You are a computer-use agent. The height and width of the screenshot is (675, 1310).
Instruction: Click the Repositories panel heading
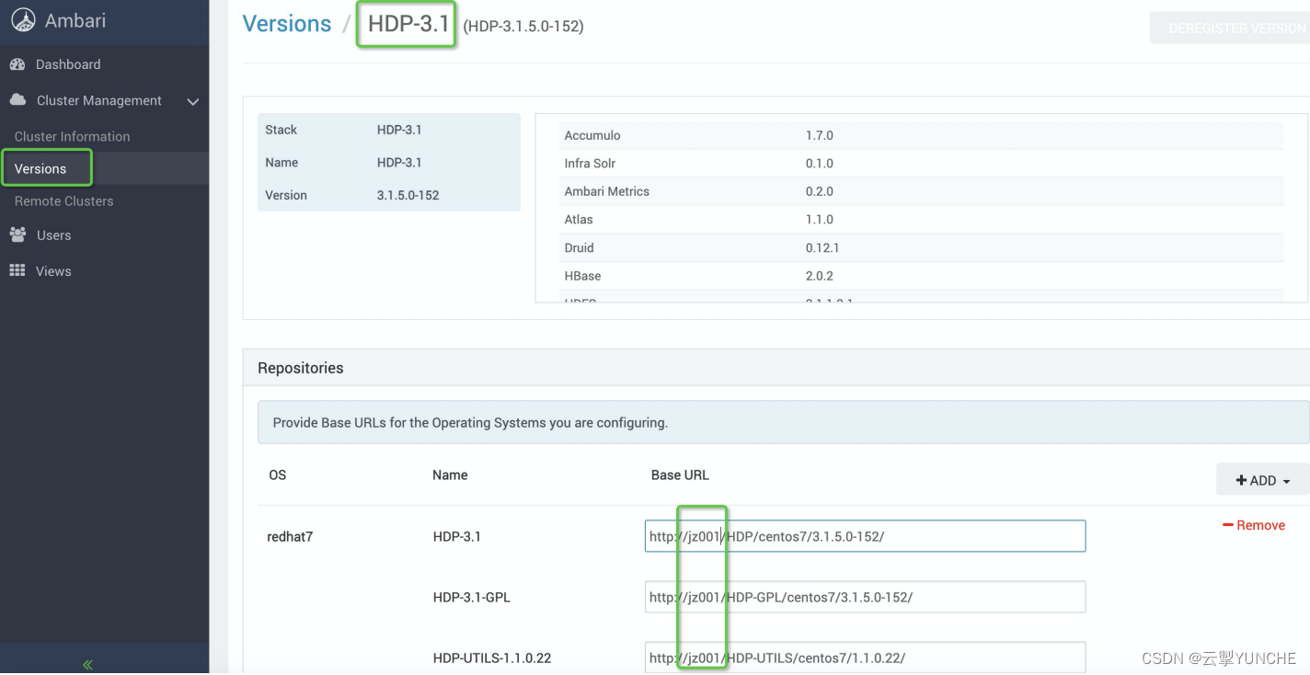pyautogui.click(x=300, y=368)
